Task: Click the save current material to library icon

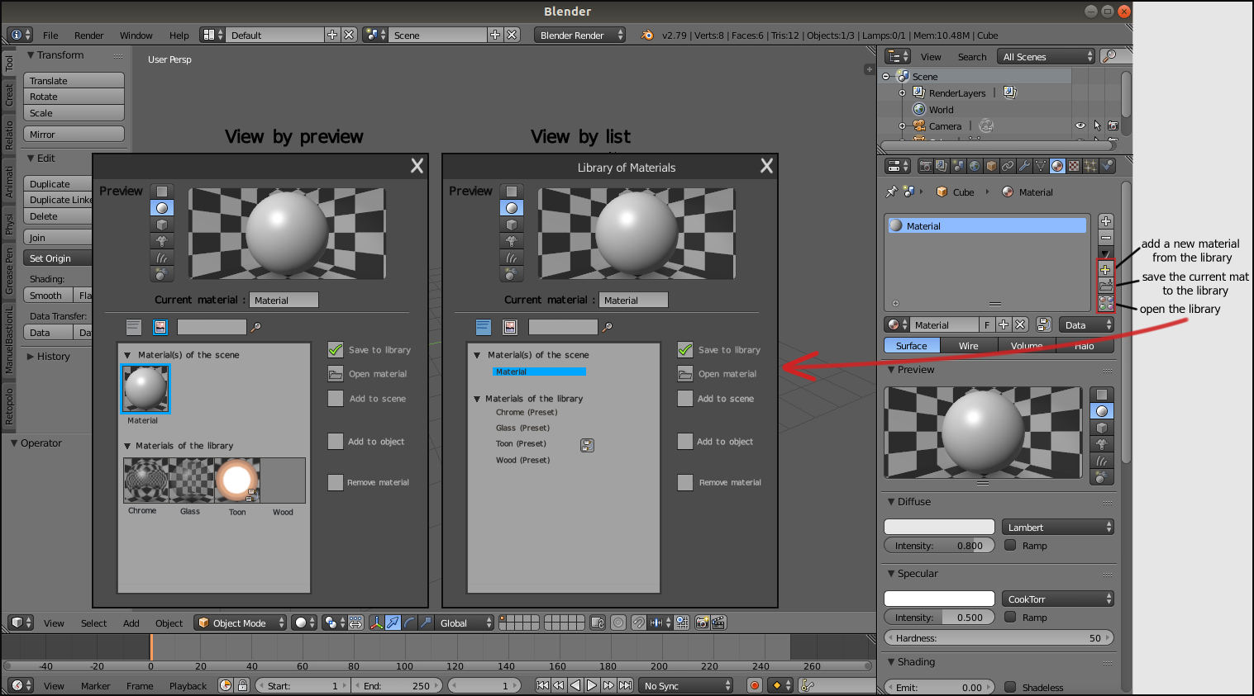Action: coord(1105,286)
